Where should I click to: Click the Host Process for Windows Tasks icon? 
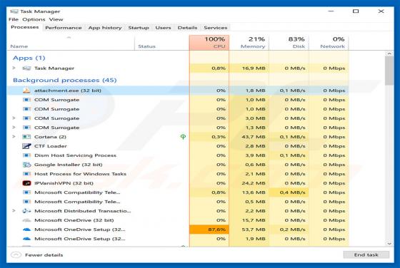coord(26,174)
